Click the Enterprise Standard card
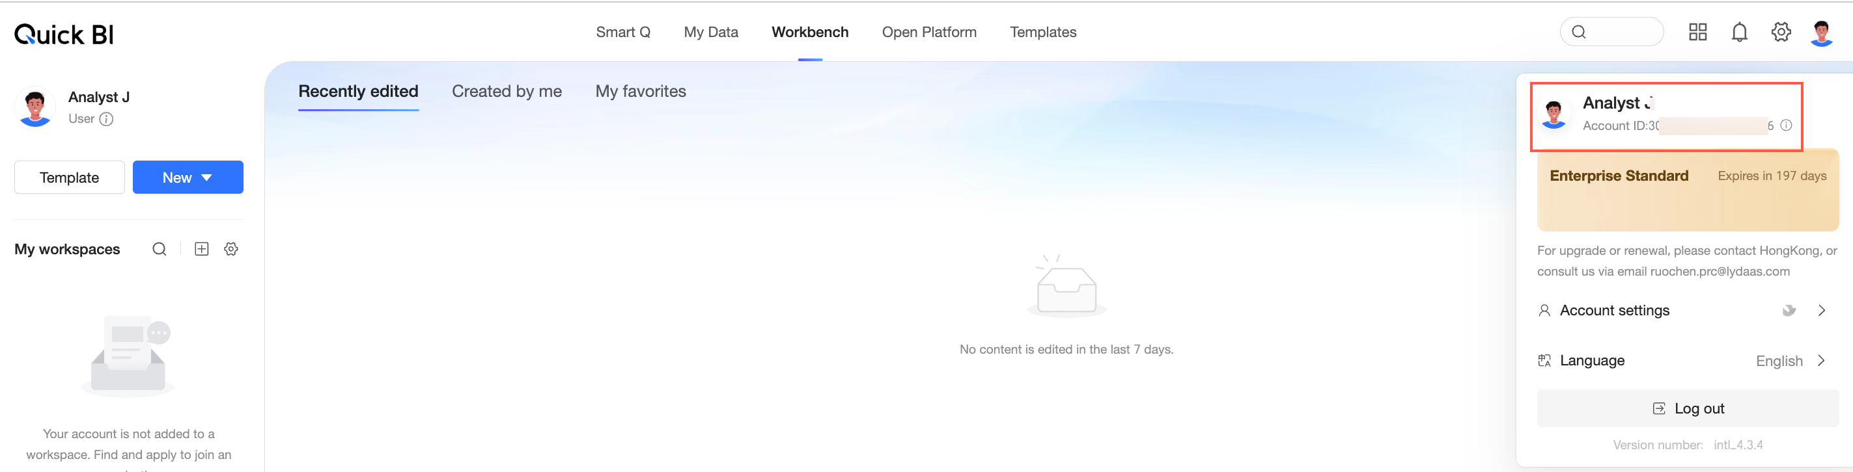The image size is (1853, 472). tap(1688, 190)
